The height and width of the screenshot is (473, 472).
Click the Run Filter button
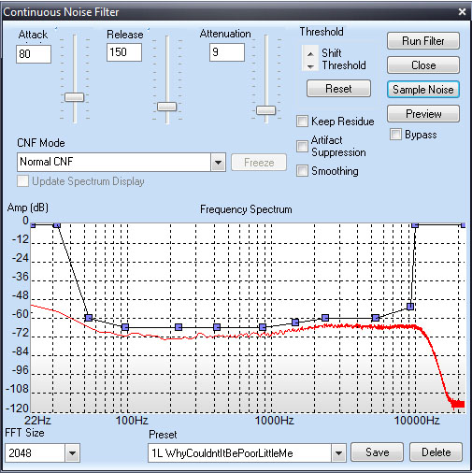423,41
